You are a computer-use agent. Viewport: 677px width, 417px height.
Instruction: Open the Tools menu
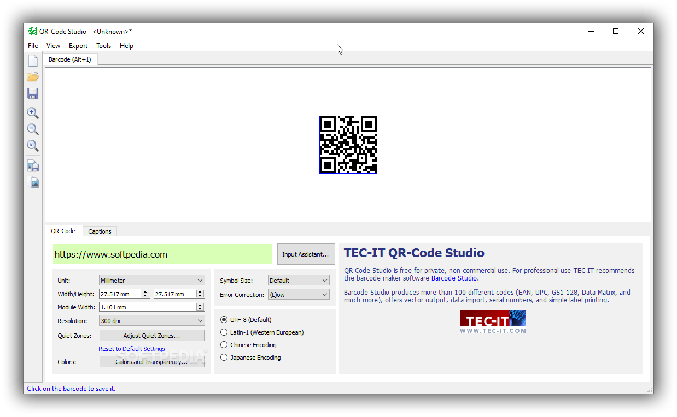coord(103,46)
